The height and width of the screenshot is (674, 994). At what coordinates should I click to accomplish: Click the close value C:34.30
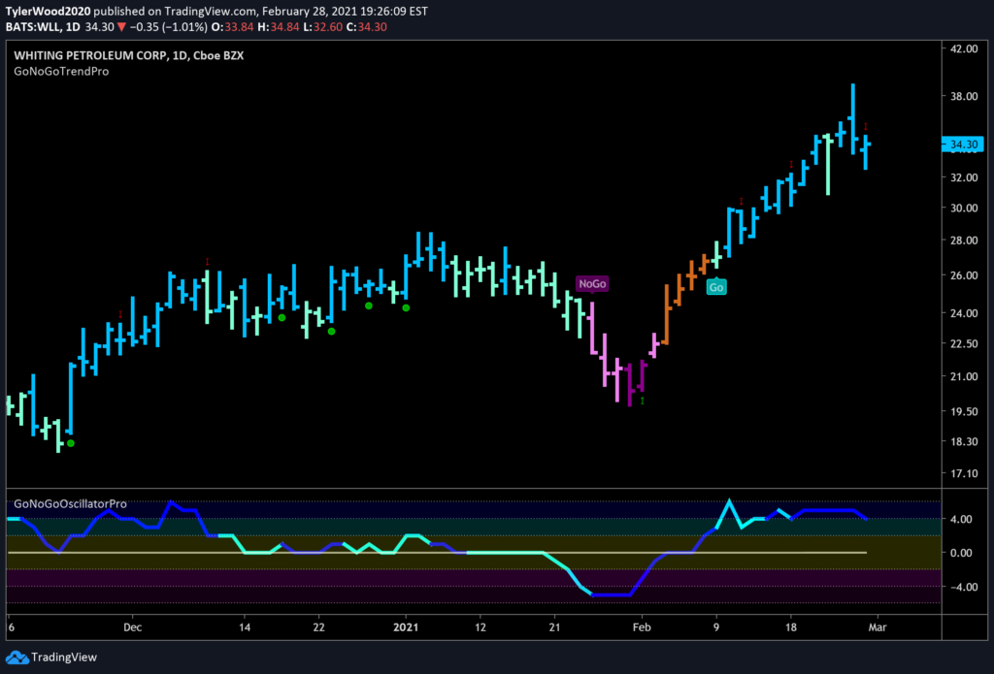click(x=366, y=27)
